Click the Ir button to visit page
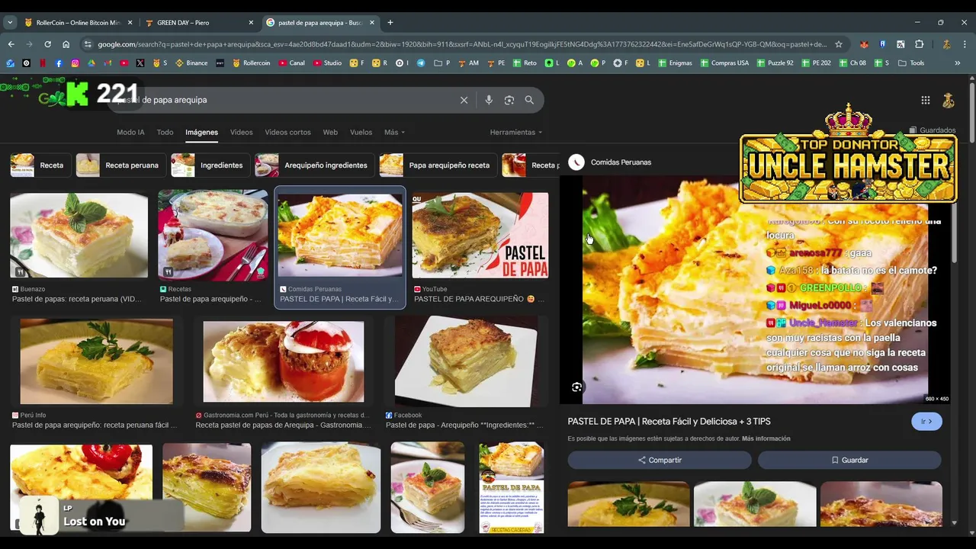The image size is (976, 549). [x=926, y=421]
